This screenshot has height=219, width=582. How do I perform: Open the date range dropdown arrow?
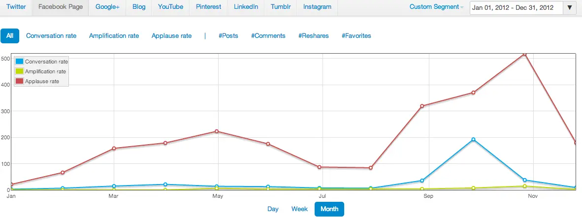click(570, 7)
